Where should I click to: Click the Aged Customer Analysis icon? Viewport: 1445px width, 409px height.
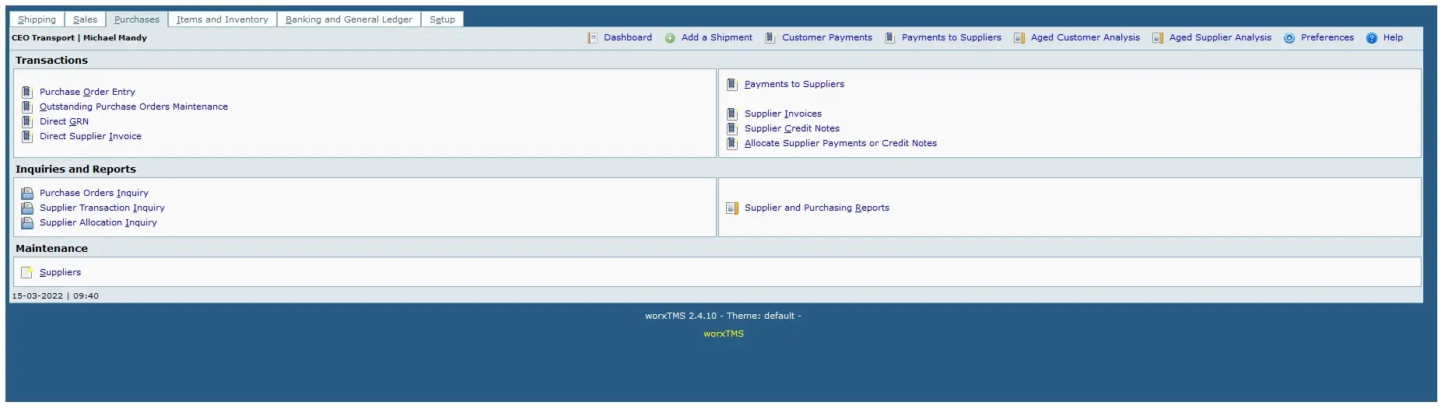click(1019, 38)
